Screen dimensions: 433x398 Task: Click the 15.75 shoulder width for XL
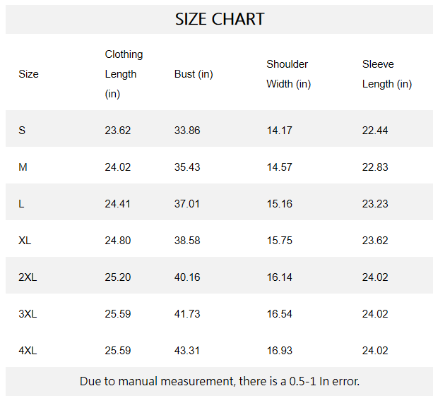[x=279, y=241]
